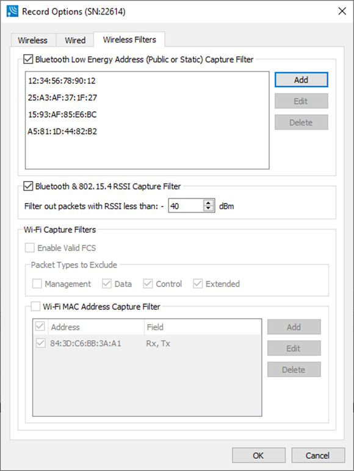This screenshot has width=354, height=471.
Task: Click the Address column header
Action: (96, 327)
